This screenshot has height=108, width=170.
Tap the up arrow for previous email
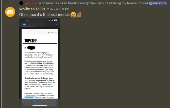[x=53, y=25]
